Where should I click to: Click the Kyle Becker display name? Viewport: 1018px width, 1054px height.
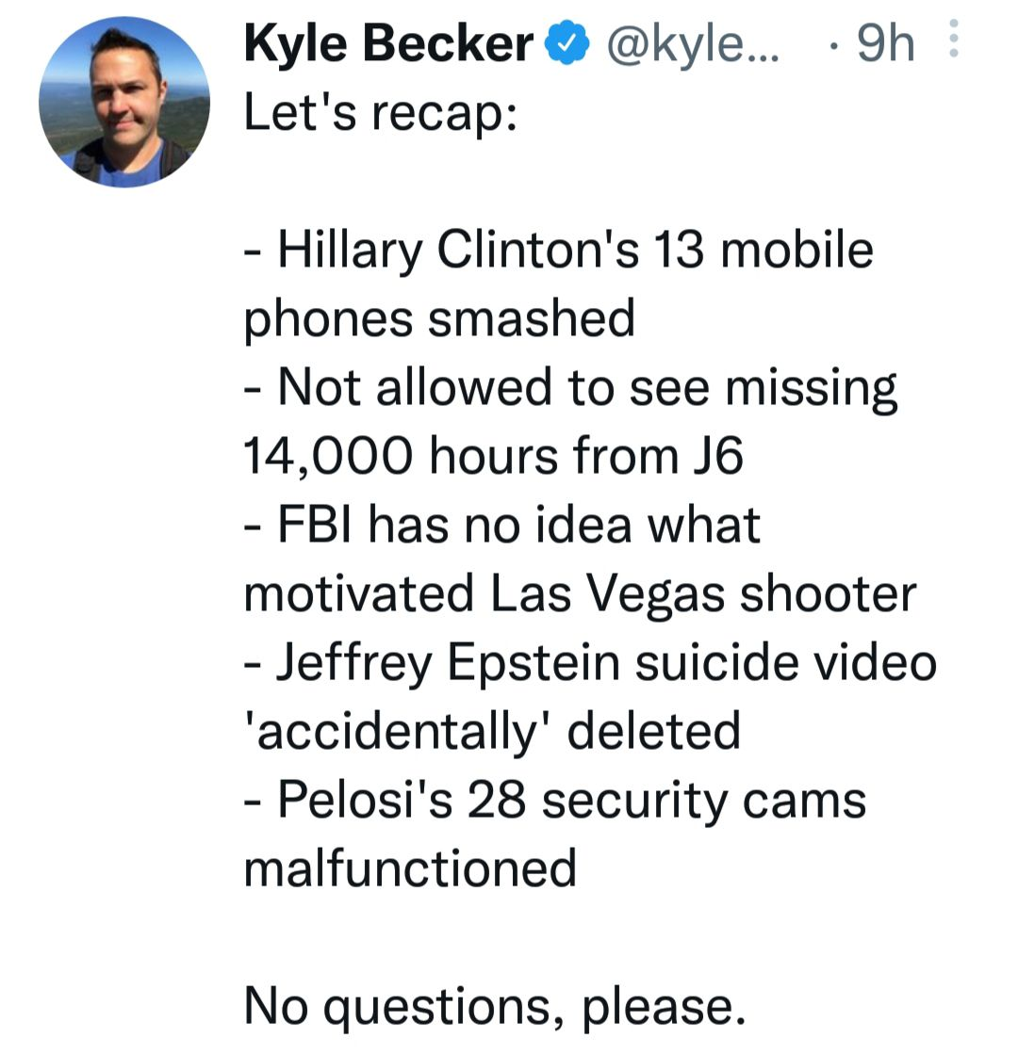coord(387,45)
